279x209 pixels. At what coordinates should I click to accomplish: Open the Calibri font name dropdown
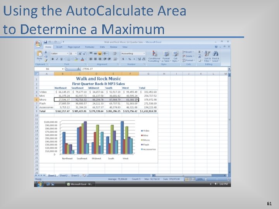click(67, 53)
